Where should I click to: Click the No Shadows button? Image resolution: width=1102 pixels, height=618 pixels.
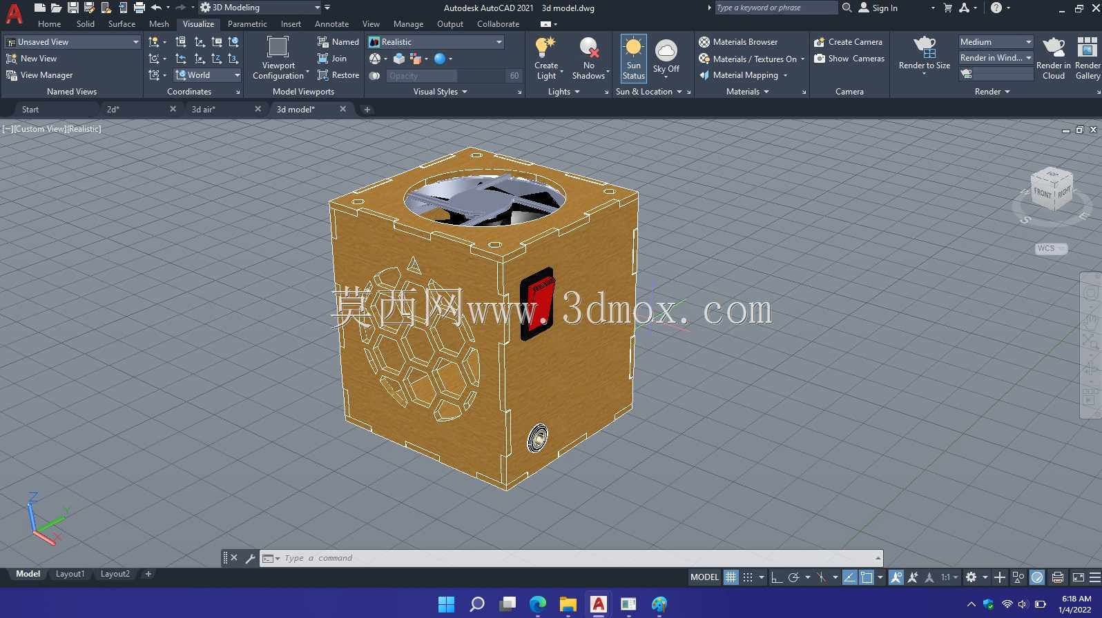coord(589,58)
